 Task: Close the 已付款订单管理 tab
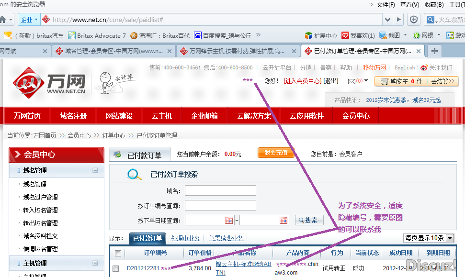419,51
